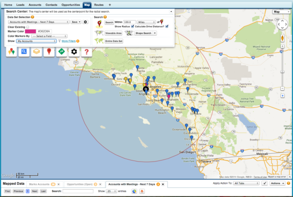
Task: Toggle Calculate Drive Distance checkbox
Action: pyautogui.click(x=167, y=26)
